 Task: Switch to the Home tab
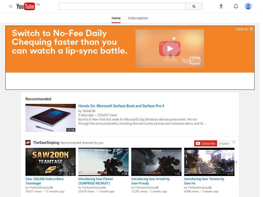(x=116, y=18)
